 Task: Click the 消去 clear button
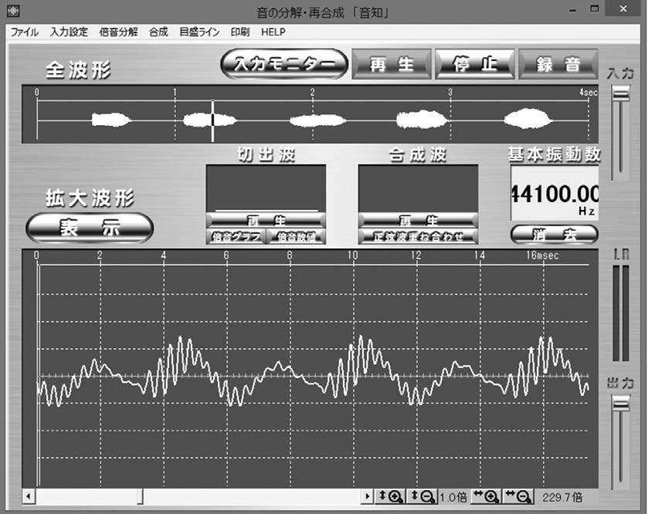(x=554, y=235)
